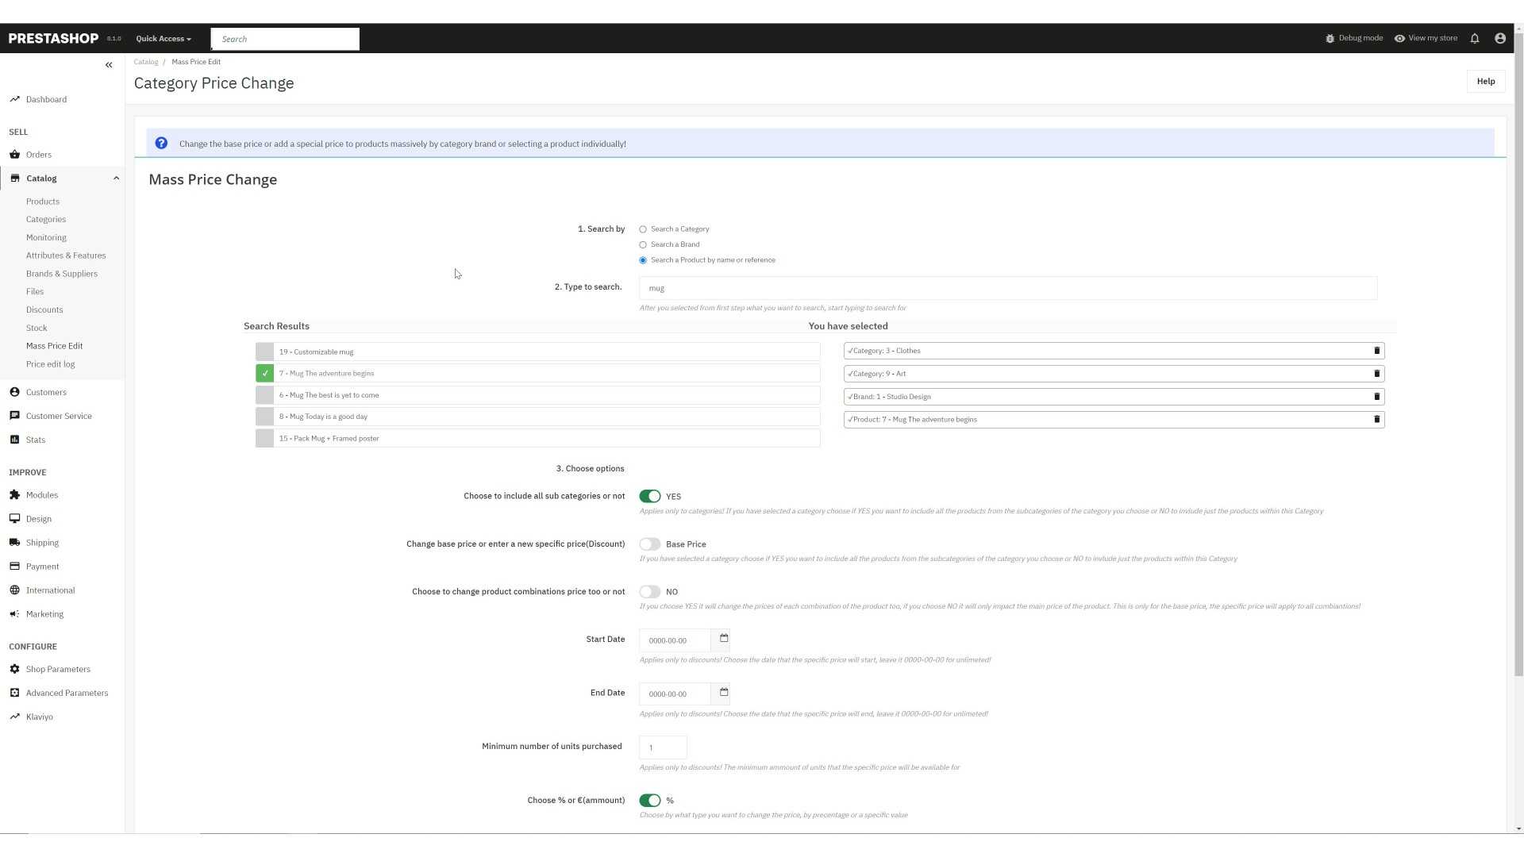Open the notifications bell
This screenshot has width=1524, height=857.
coord(1474,38)
